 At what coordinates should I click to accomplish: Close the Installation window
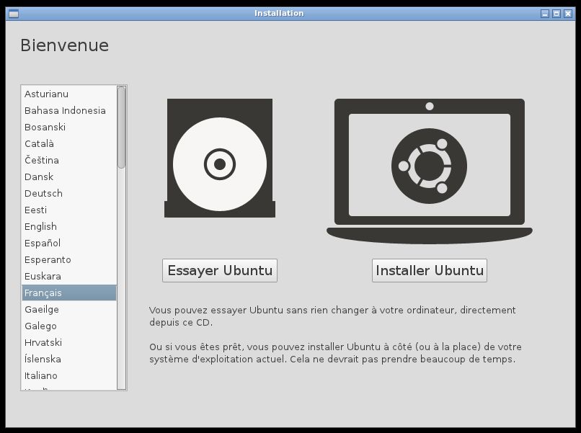click(567, 14)
